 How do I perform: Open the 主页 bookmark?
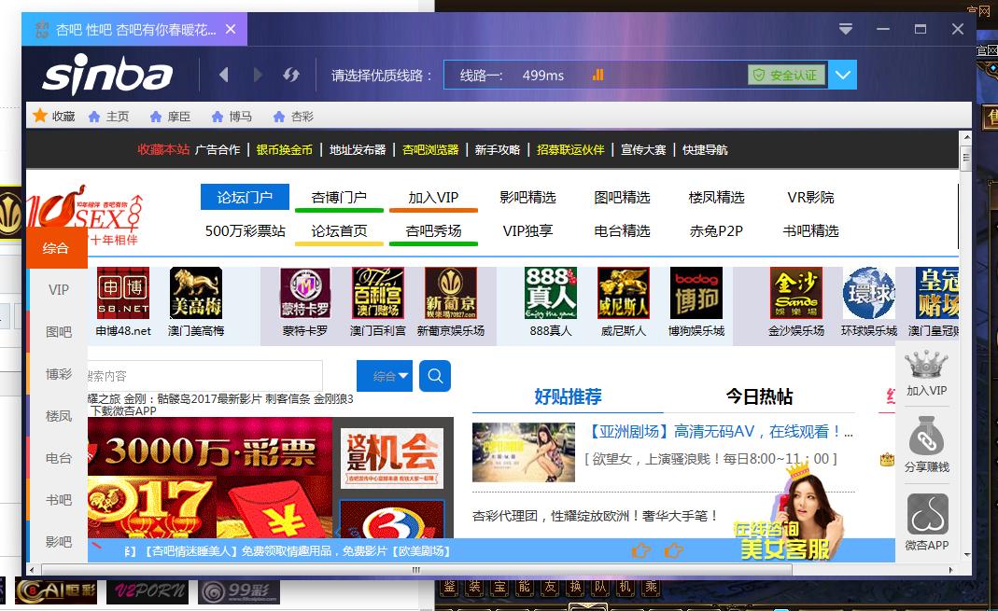click(x=109, y=117)
